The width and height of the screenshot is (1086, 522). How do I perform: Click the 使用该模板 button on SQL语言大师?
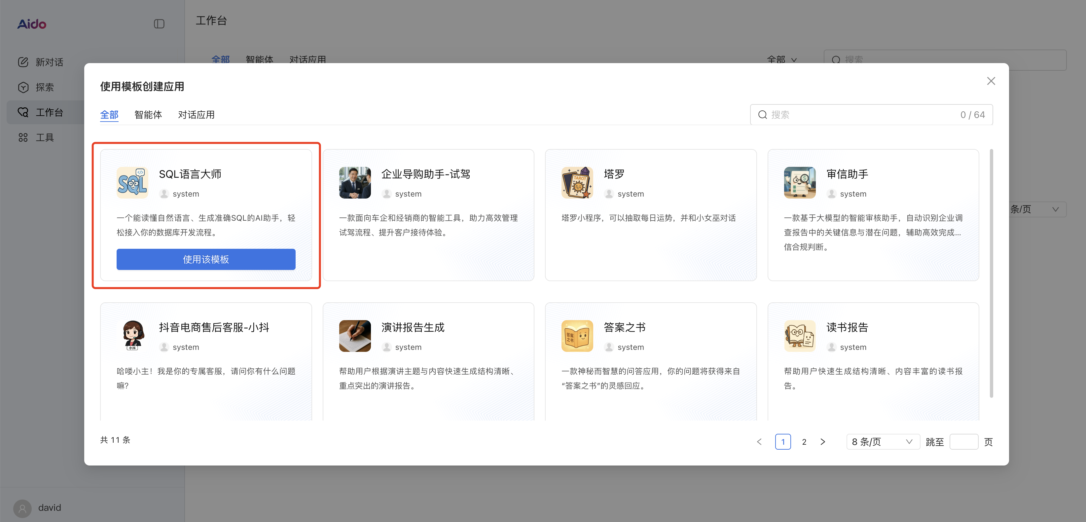click(x=206, y=259)
